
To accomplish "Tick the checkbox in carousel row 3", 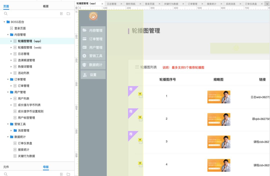I will coord(141,142).
